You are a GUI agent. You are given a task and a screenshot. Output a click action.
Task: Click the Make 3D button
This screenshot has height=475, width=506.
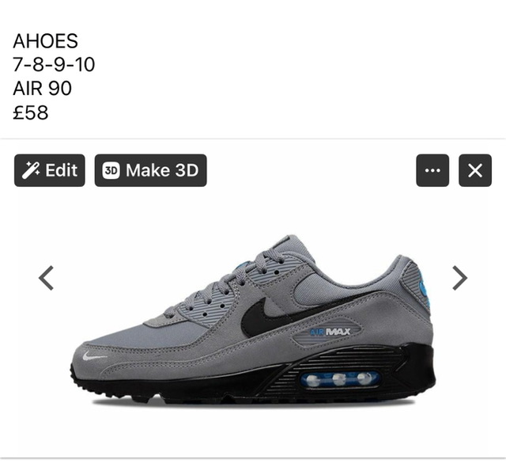[x=150, y=170]
